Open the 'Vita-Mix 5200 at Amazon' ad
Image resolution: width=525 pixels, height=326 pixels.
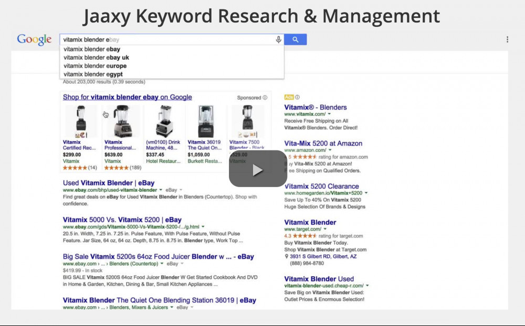323,144
